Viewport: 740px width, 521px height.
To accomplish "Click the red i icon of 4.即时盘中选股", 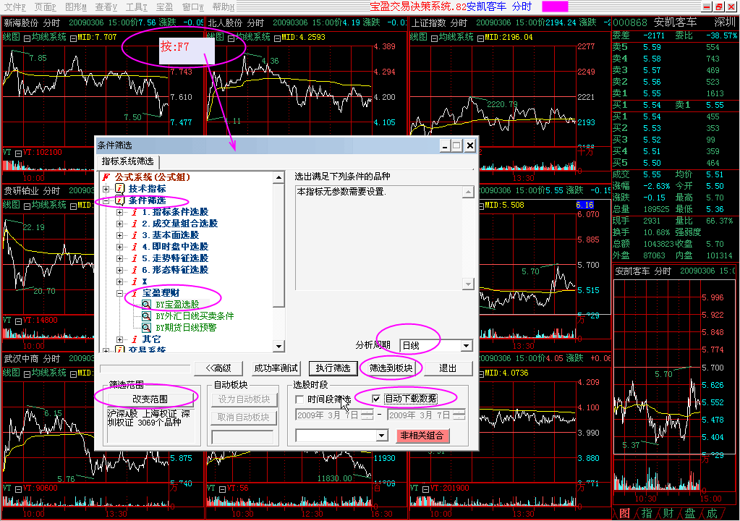I will tap(134, 247).
